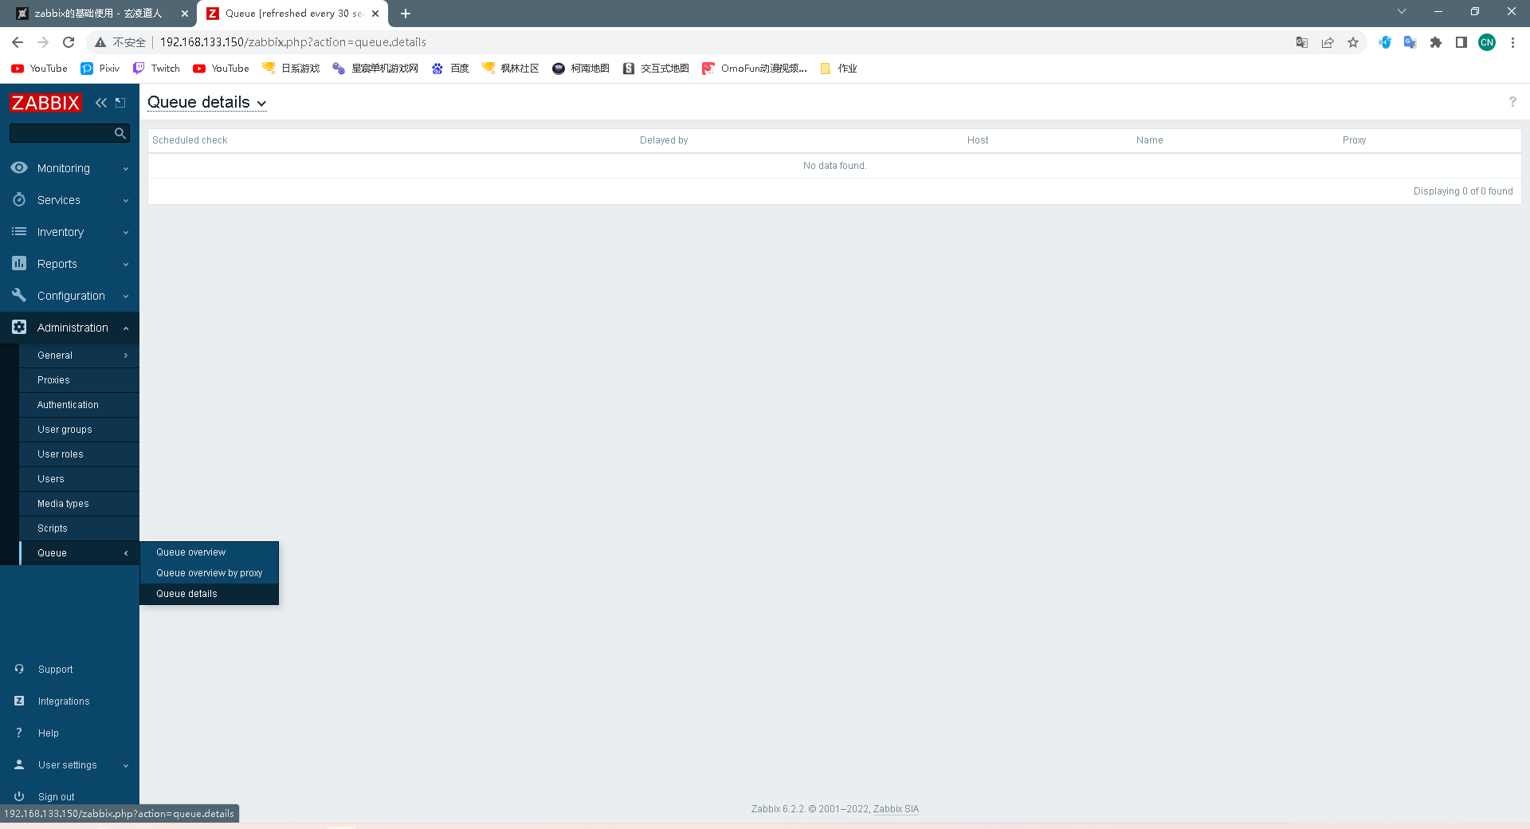Click the Reports chart icon
This screenshot has width=1530, height=829.
click(19, 263)
